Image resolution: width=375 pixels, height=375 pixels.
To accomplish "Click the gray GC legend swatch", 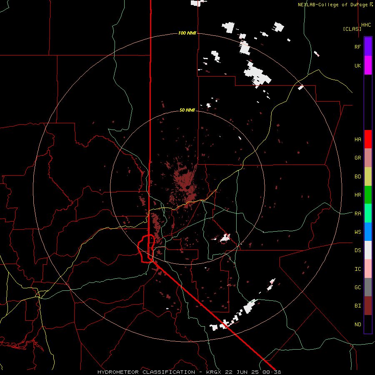I will pos(368,287).
